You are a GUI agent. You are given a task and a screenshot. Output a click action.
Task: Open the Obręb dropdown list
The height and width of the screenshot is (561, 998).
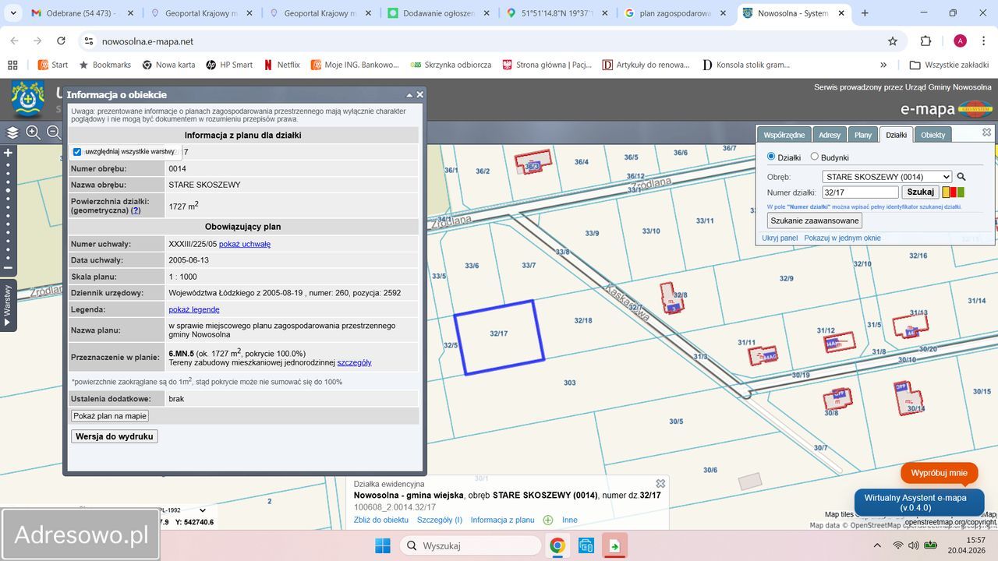tap(887, 177)
